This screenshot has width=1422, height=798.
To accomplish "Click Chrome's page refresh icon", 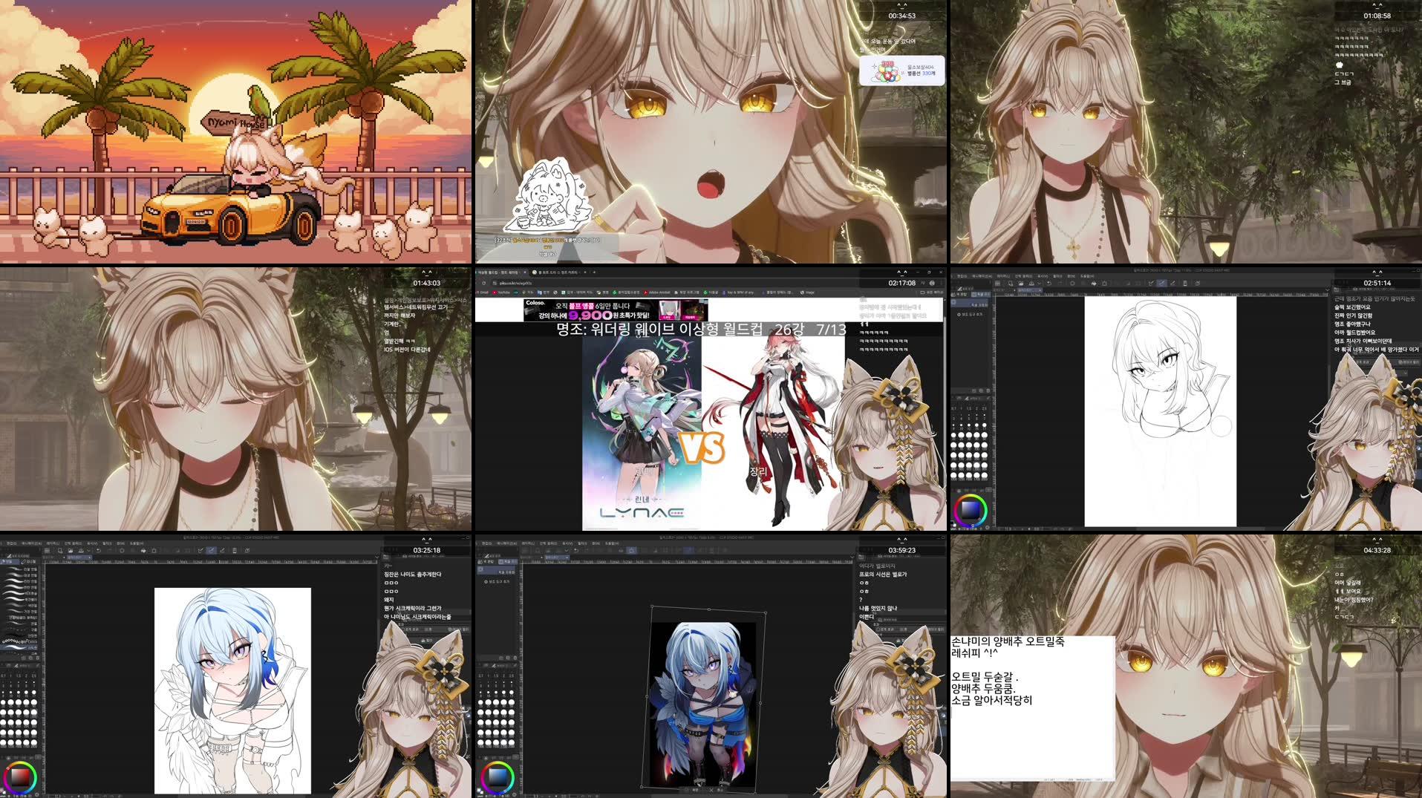I will [x=484, y=282].
